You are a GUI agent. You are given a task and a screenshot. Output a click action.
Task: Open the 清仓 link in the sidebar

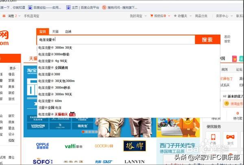tap(11, 157)
